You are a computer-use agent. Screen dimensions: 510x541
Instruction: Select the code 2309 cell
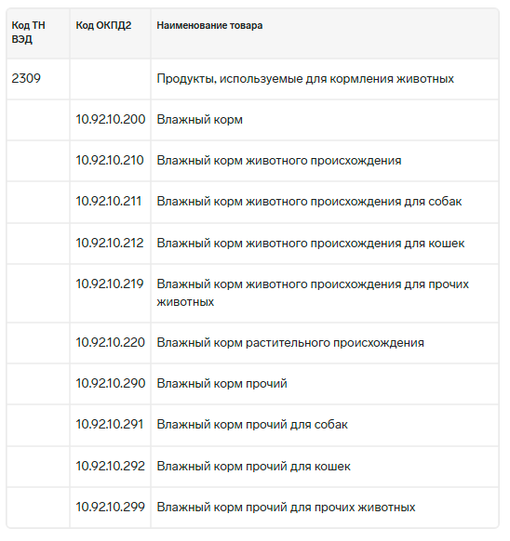point(26,78)
